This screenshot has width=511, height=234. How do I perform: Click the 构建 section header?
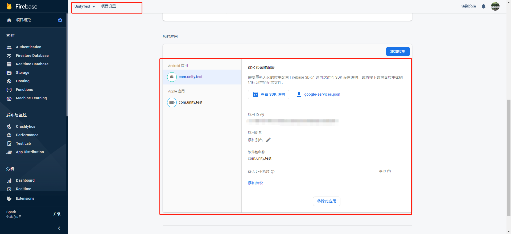10,36
